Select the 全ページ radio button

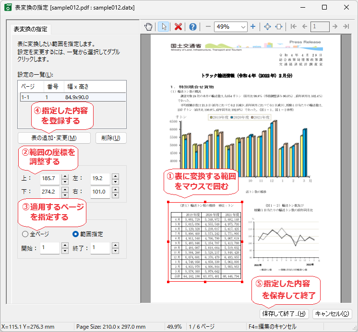[x=25, y=234]
